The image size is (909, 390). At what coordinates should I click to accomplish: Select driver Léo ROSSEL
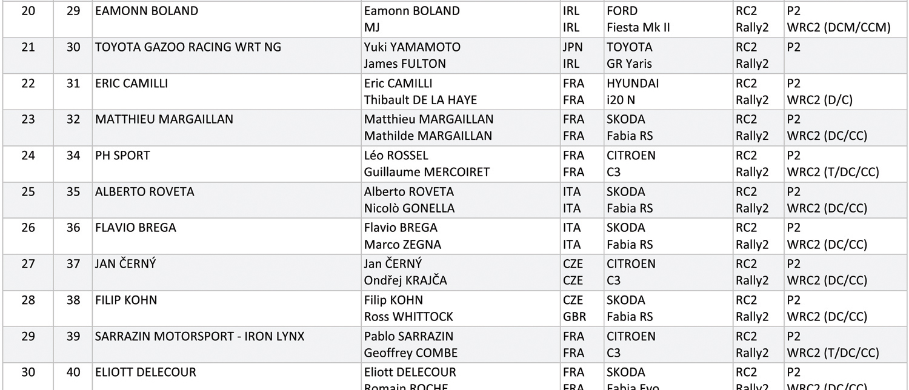[396, 156]
